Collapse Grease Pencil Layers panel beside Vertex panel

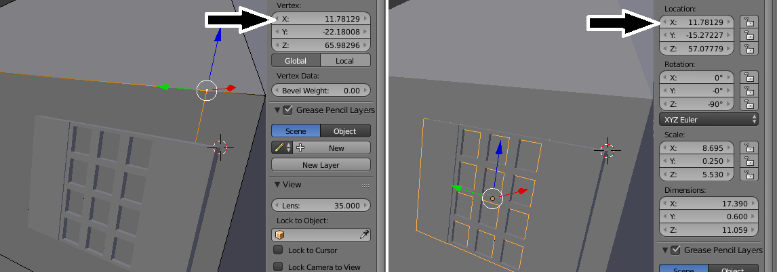click(x=277, y=110)
